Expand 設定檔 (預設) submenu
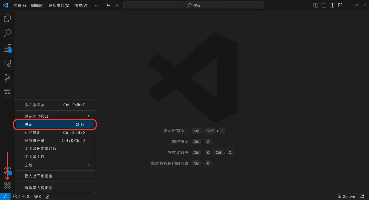This screenshot has height=200, width=369. click(55, 116)
